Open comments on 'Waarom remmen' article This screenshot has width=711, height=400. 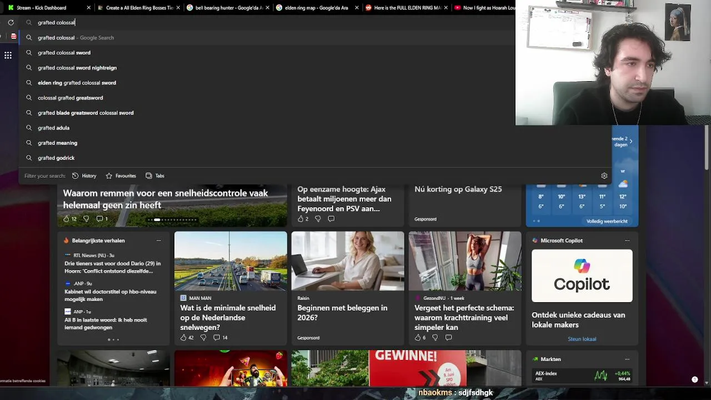99,219
